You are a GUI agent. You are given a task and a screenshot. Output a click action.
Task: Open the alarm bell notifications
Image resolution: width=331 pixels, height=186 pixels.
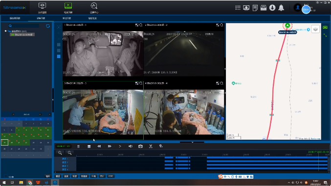click(281, 8)
